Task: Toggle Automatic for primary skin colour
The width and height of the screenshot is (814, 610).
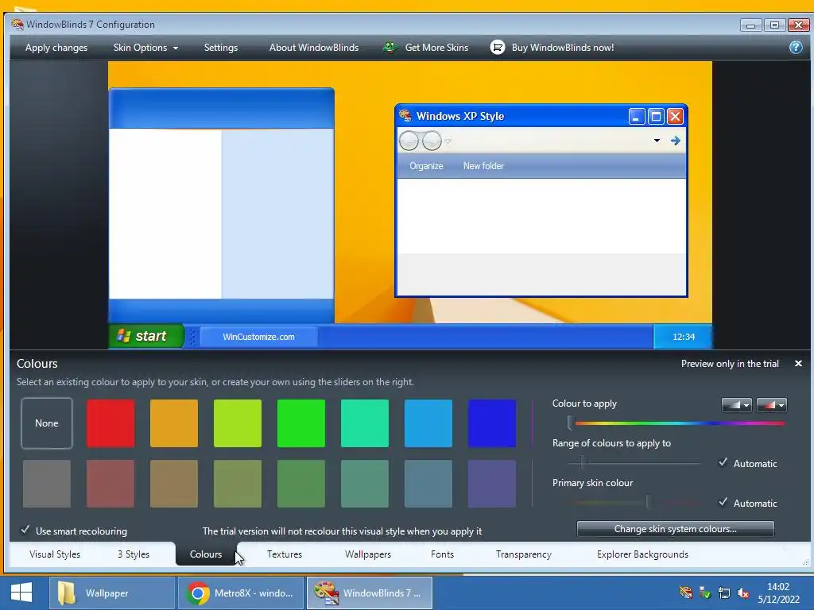Action: pos(723,502)
